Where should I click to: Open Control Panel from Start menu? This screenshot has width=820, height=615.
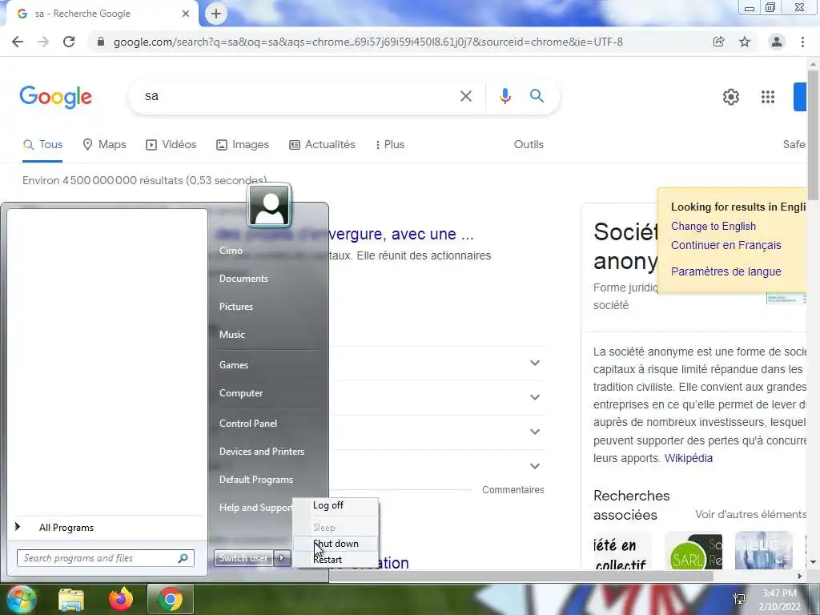248,424
